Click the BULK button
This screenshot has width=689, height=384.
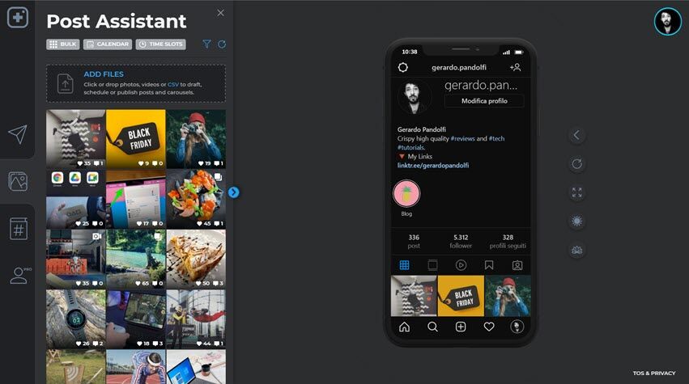click(63, 44)
